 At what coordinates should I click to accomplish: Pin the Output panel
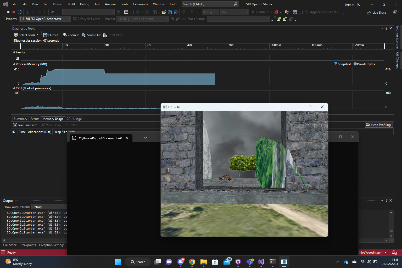[386, 200]
